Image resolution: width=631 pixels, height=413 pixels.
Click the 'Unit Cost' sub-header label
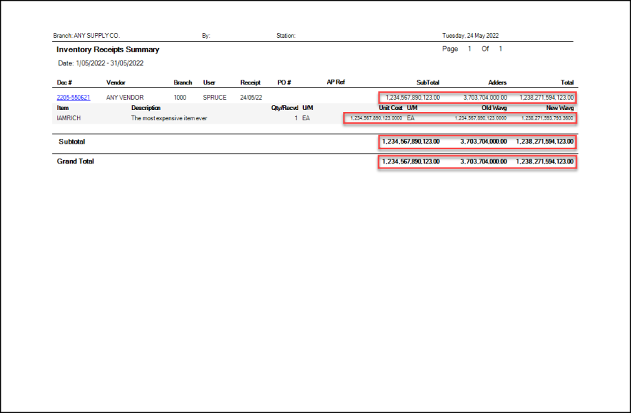[x=390, y=108]
